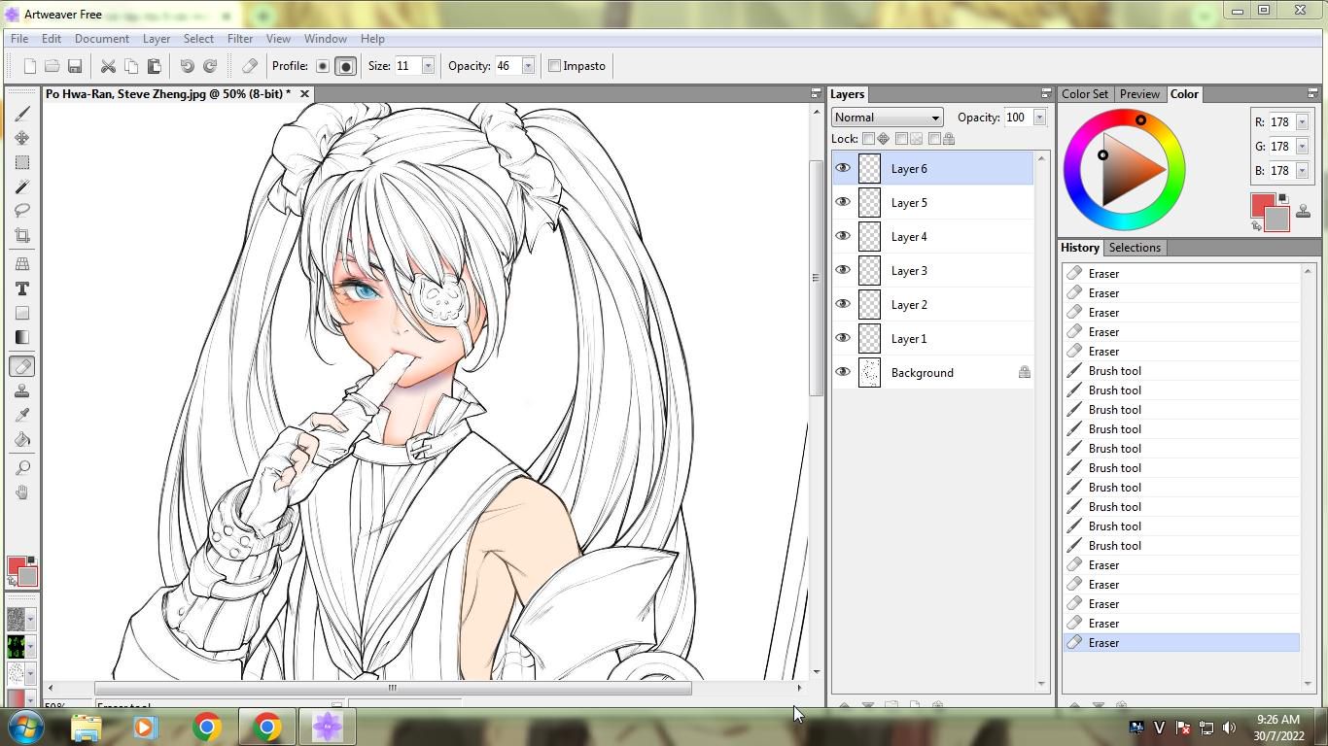Image resolution: width=1328 pixels, height=746 pixels.
Task: Open the B value dropdown arrow
Action: (1302, 171)
